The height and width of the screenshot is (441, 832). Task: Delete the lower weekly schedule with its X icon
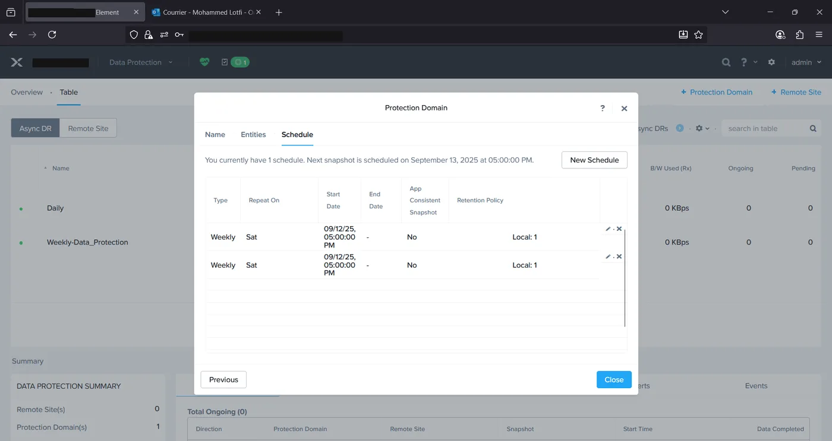point(619,257)
